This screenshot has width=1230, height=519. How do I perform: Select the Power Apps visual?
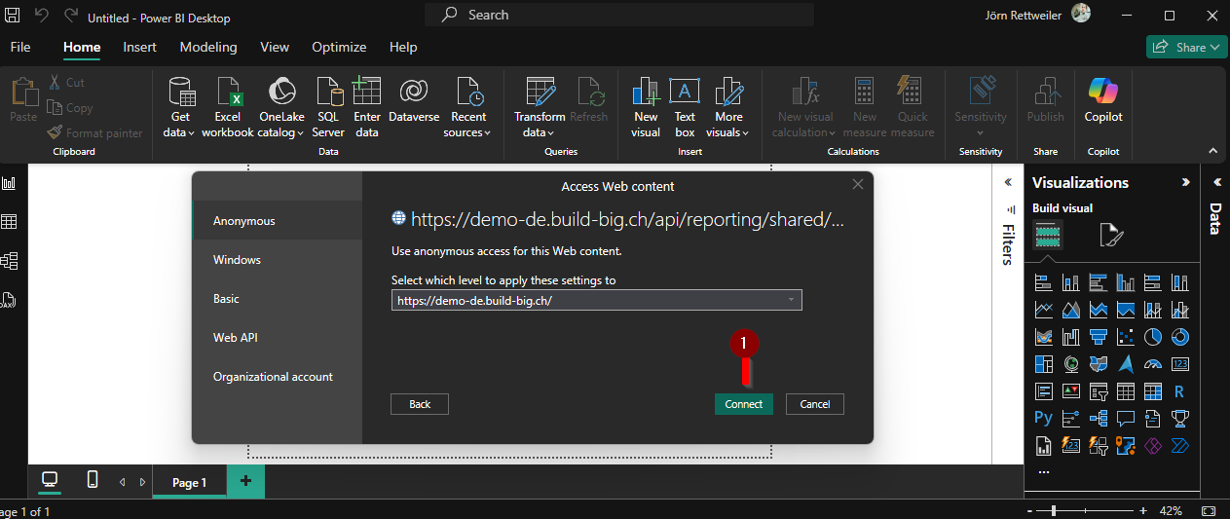click(x=1153, y=446)
